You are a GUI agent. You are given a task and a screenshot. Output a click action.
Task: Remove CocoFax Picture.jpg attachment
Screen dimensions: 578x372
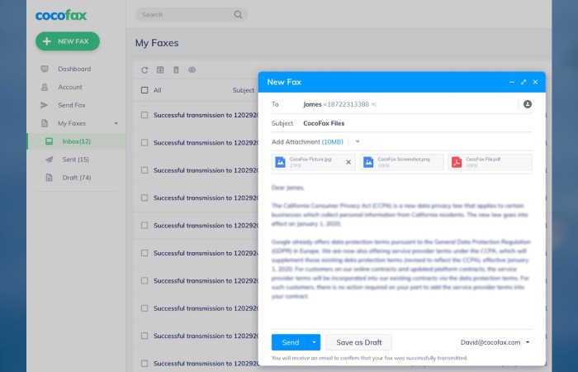[x=348, y=162]
